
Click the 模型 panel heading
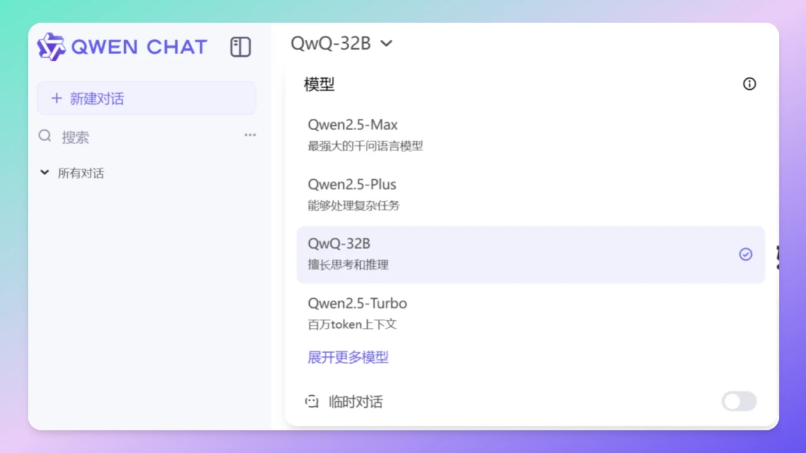pos(319,84)
